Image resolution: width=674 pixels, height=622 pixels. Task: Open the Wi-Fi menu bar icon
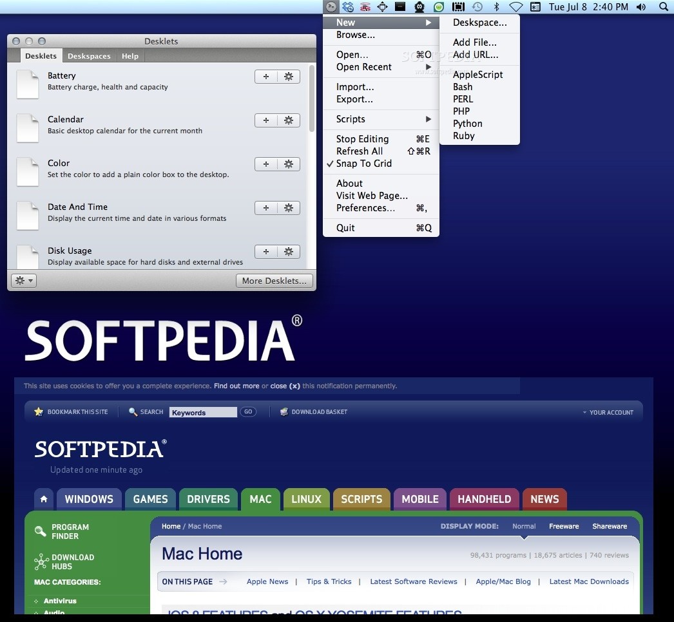(x=516, y=6)
